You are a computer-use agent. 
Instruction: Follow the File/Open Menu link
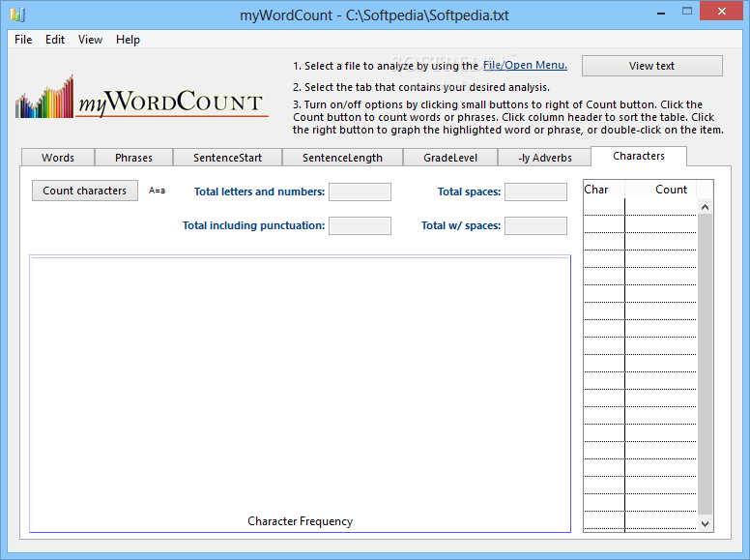[525, 65]
